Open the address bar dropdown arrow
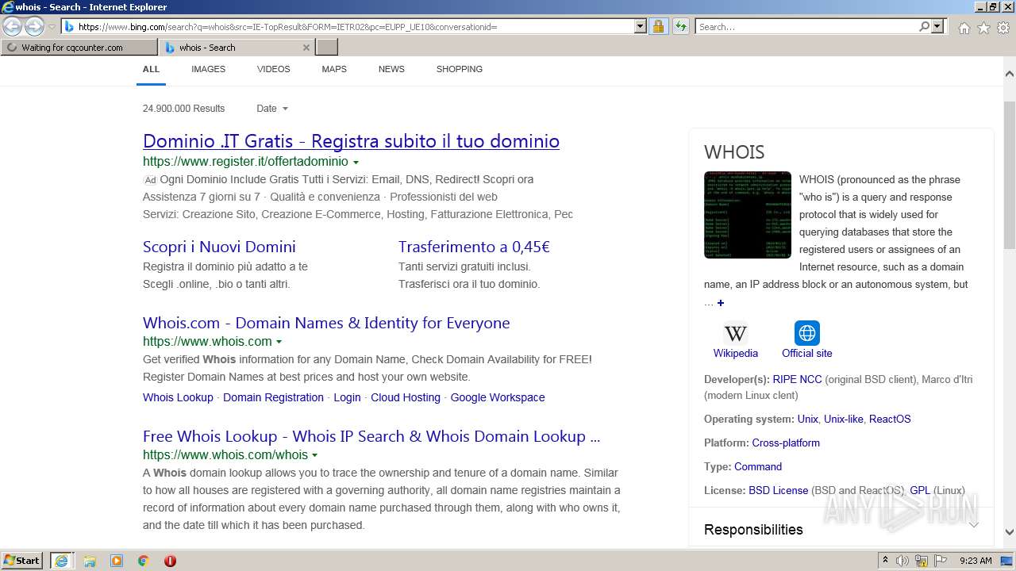 640,26
